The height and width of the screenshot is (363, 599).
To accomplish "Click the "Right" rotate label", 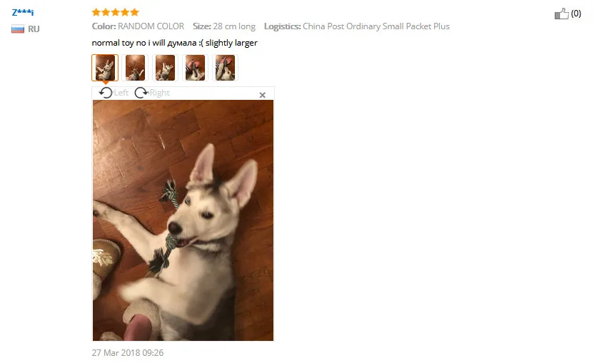I will coord(160,93).
